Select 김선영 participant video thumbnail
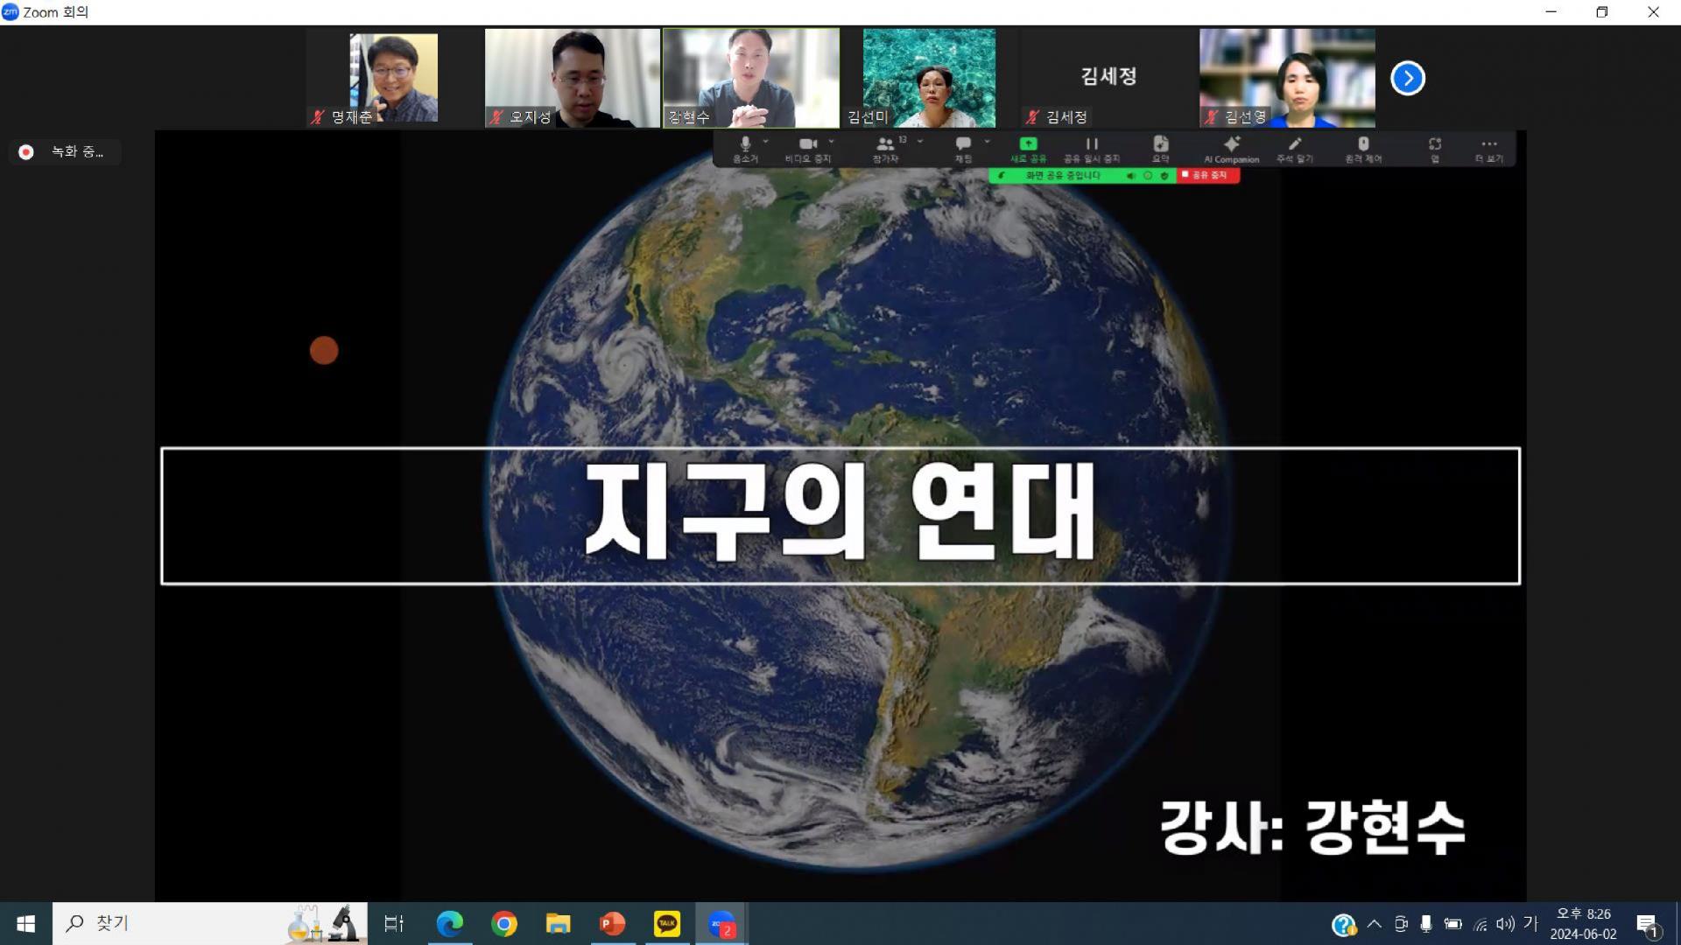The image size is (1681, 945). tap(1286, 78)
